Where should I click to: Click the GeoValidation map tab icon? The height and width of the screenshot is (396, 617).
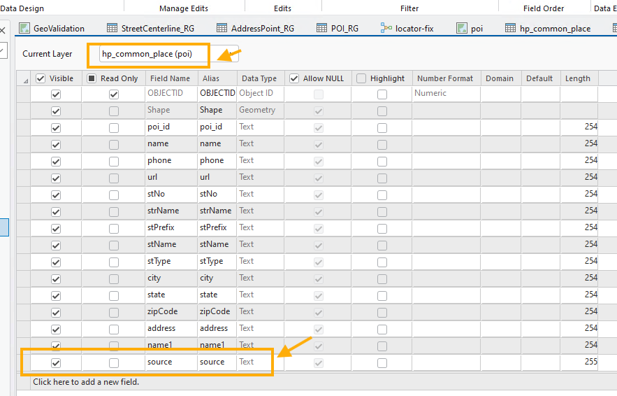pos(24,29)
